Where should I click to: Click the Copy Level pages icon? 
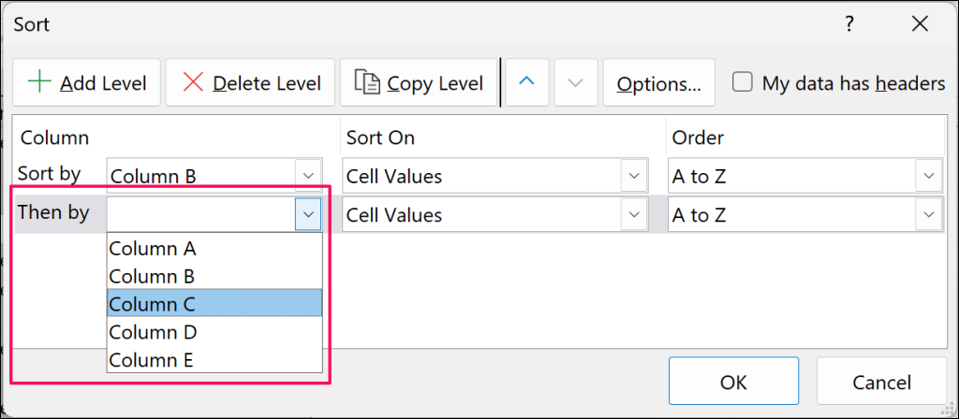point(367,82)
